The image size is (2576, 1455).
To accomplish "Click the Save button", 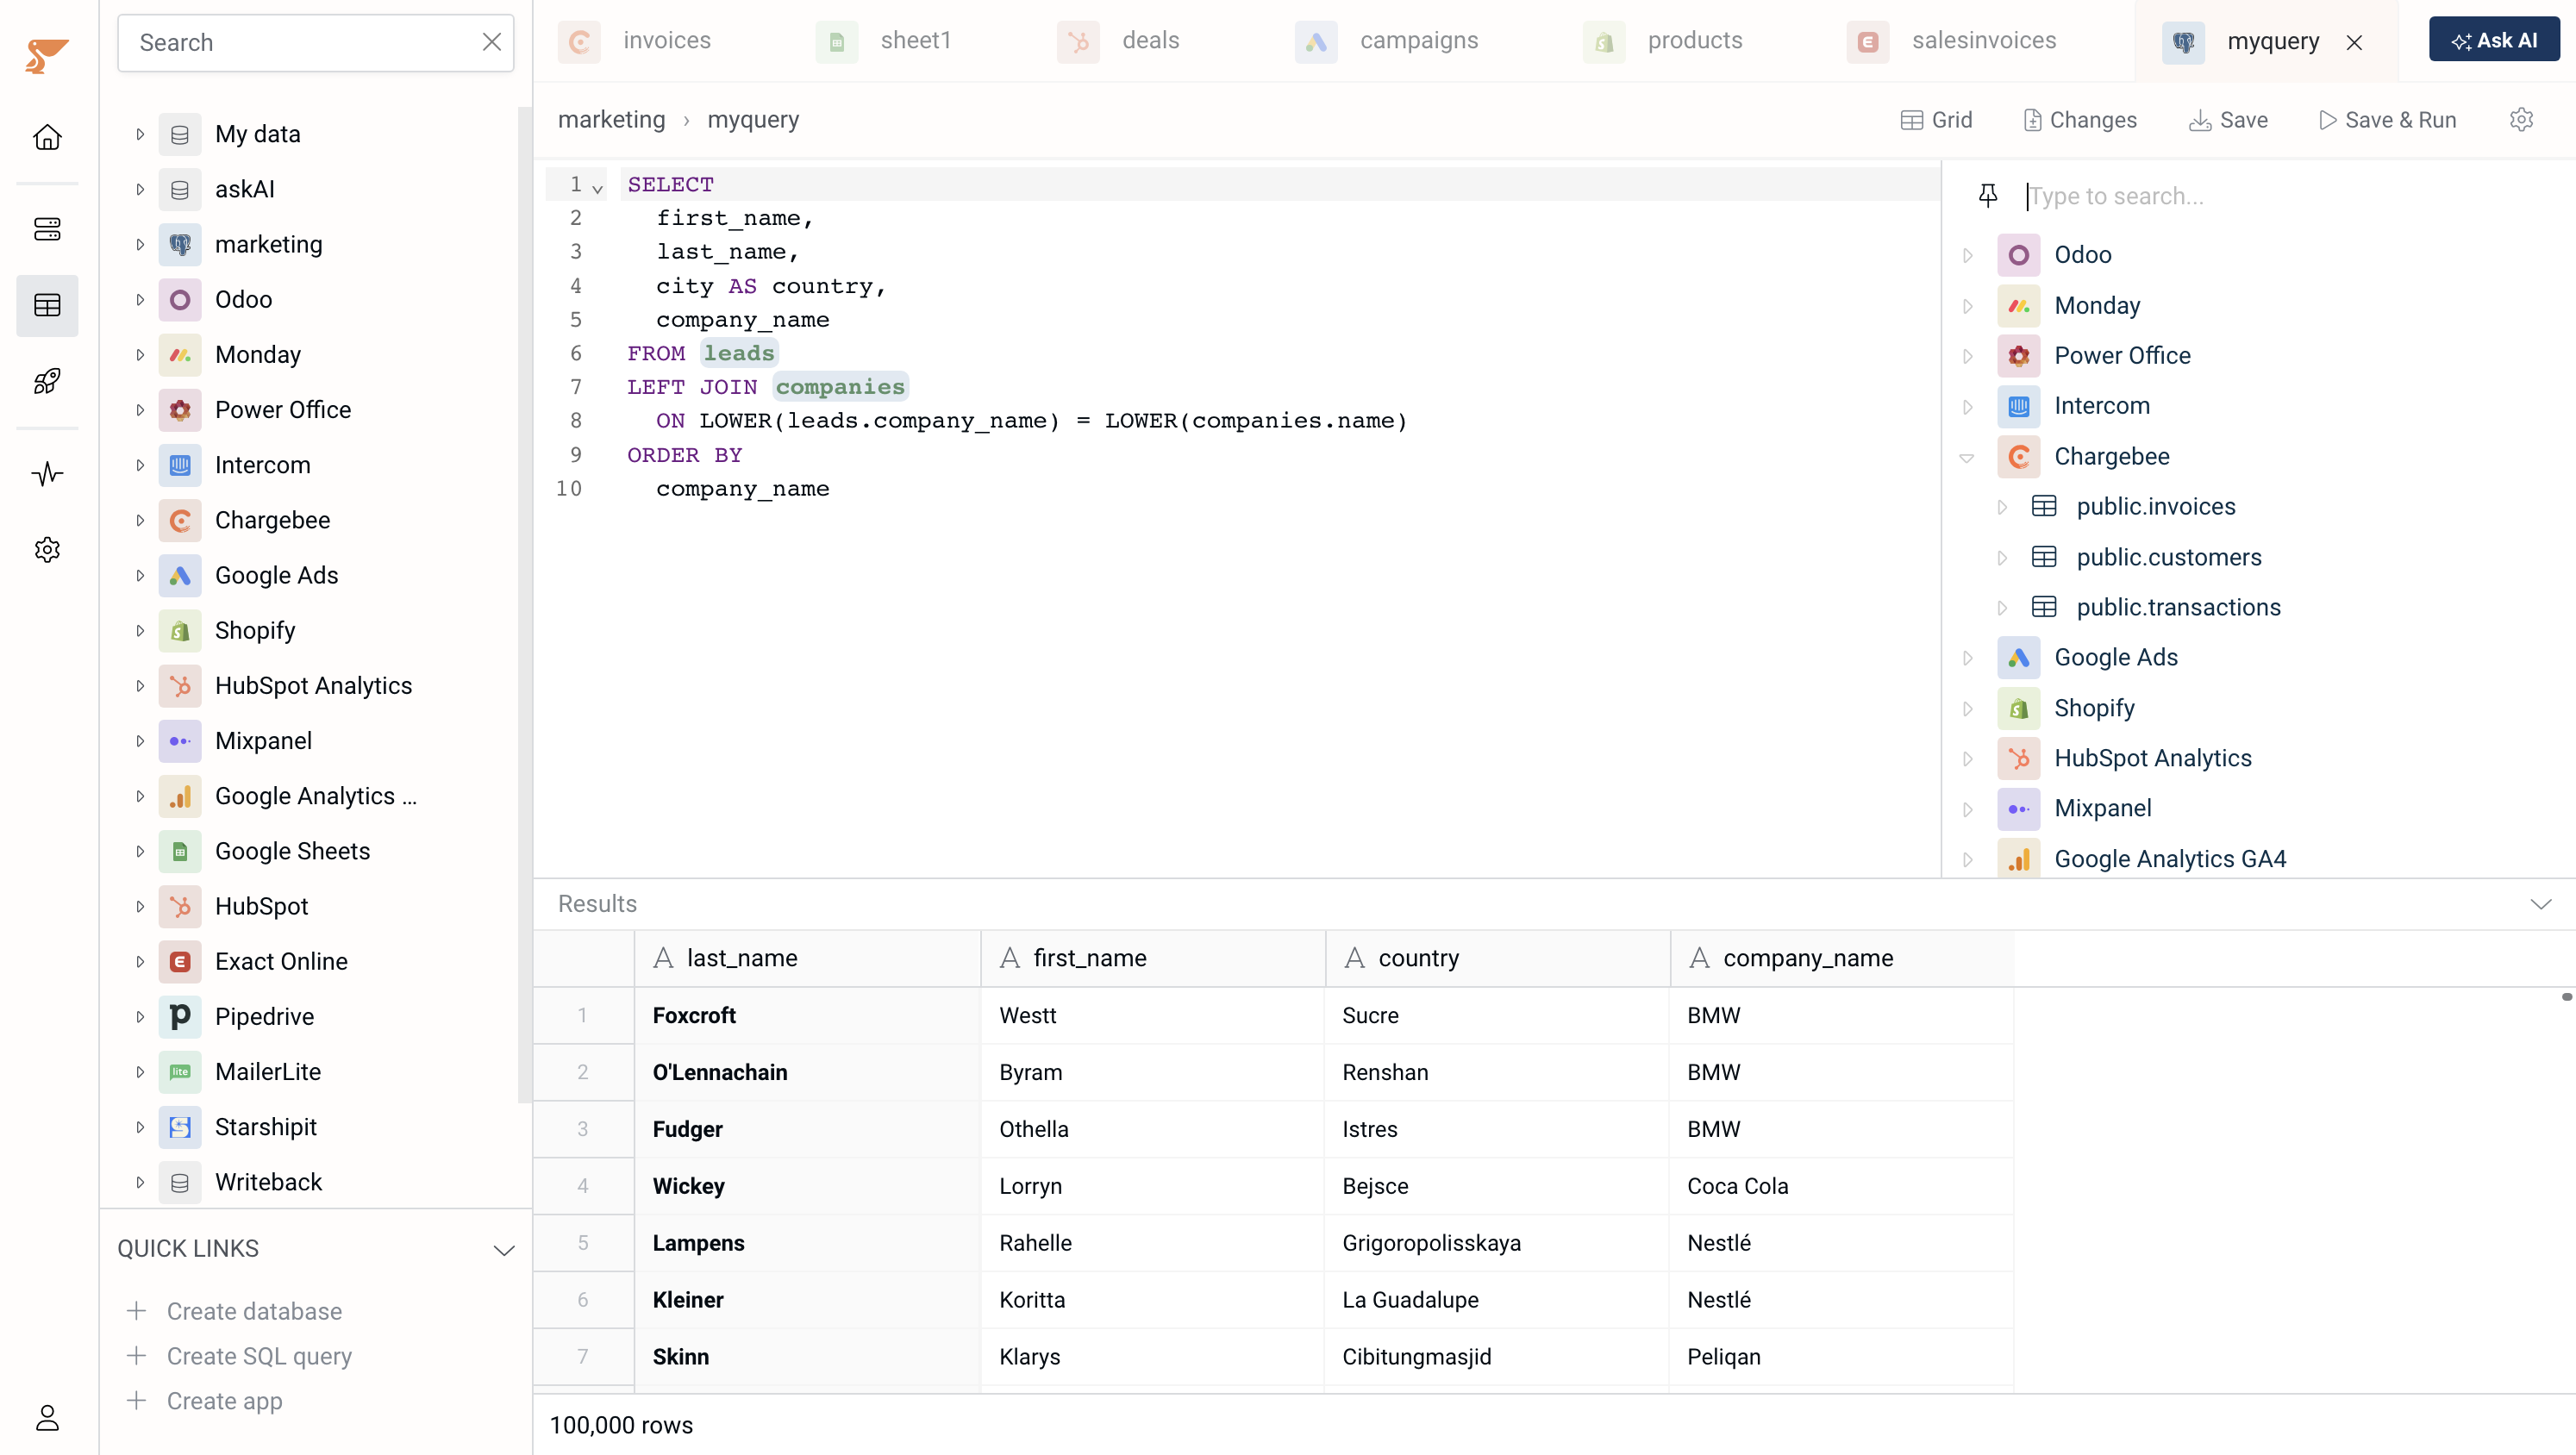I will 2227,120.
